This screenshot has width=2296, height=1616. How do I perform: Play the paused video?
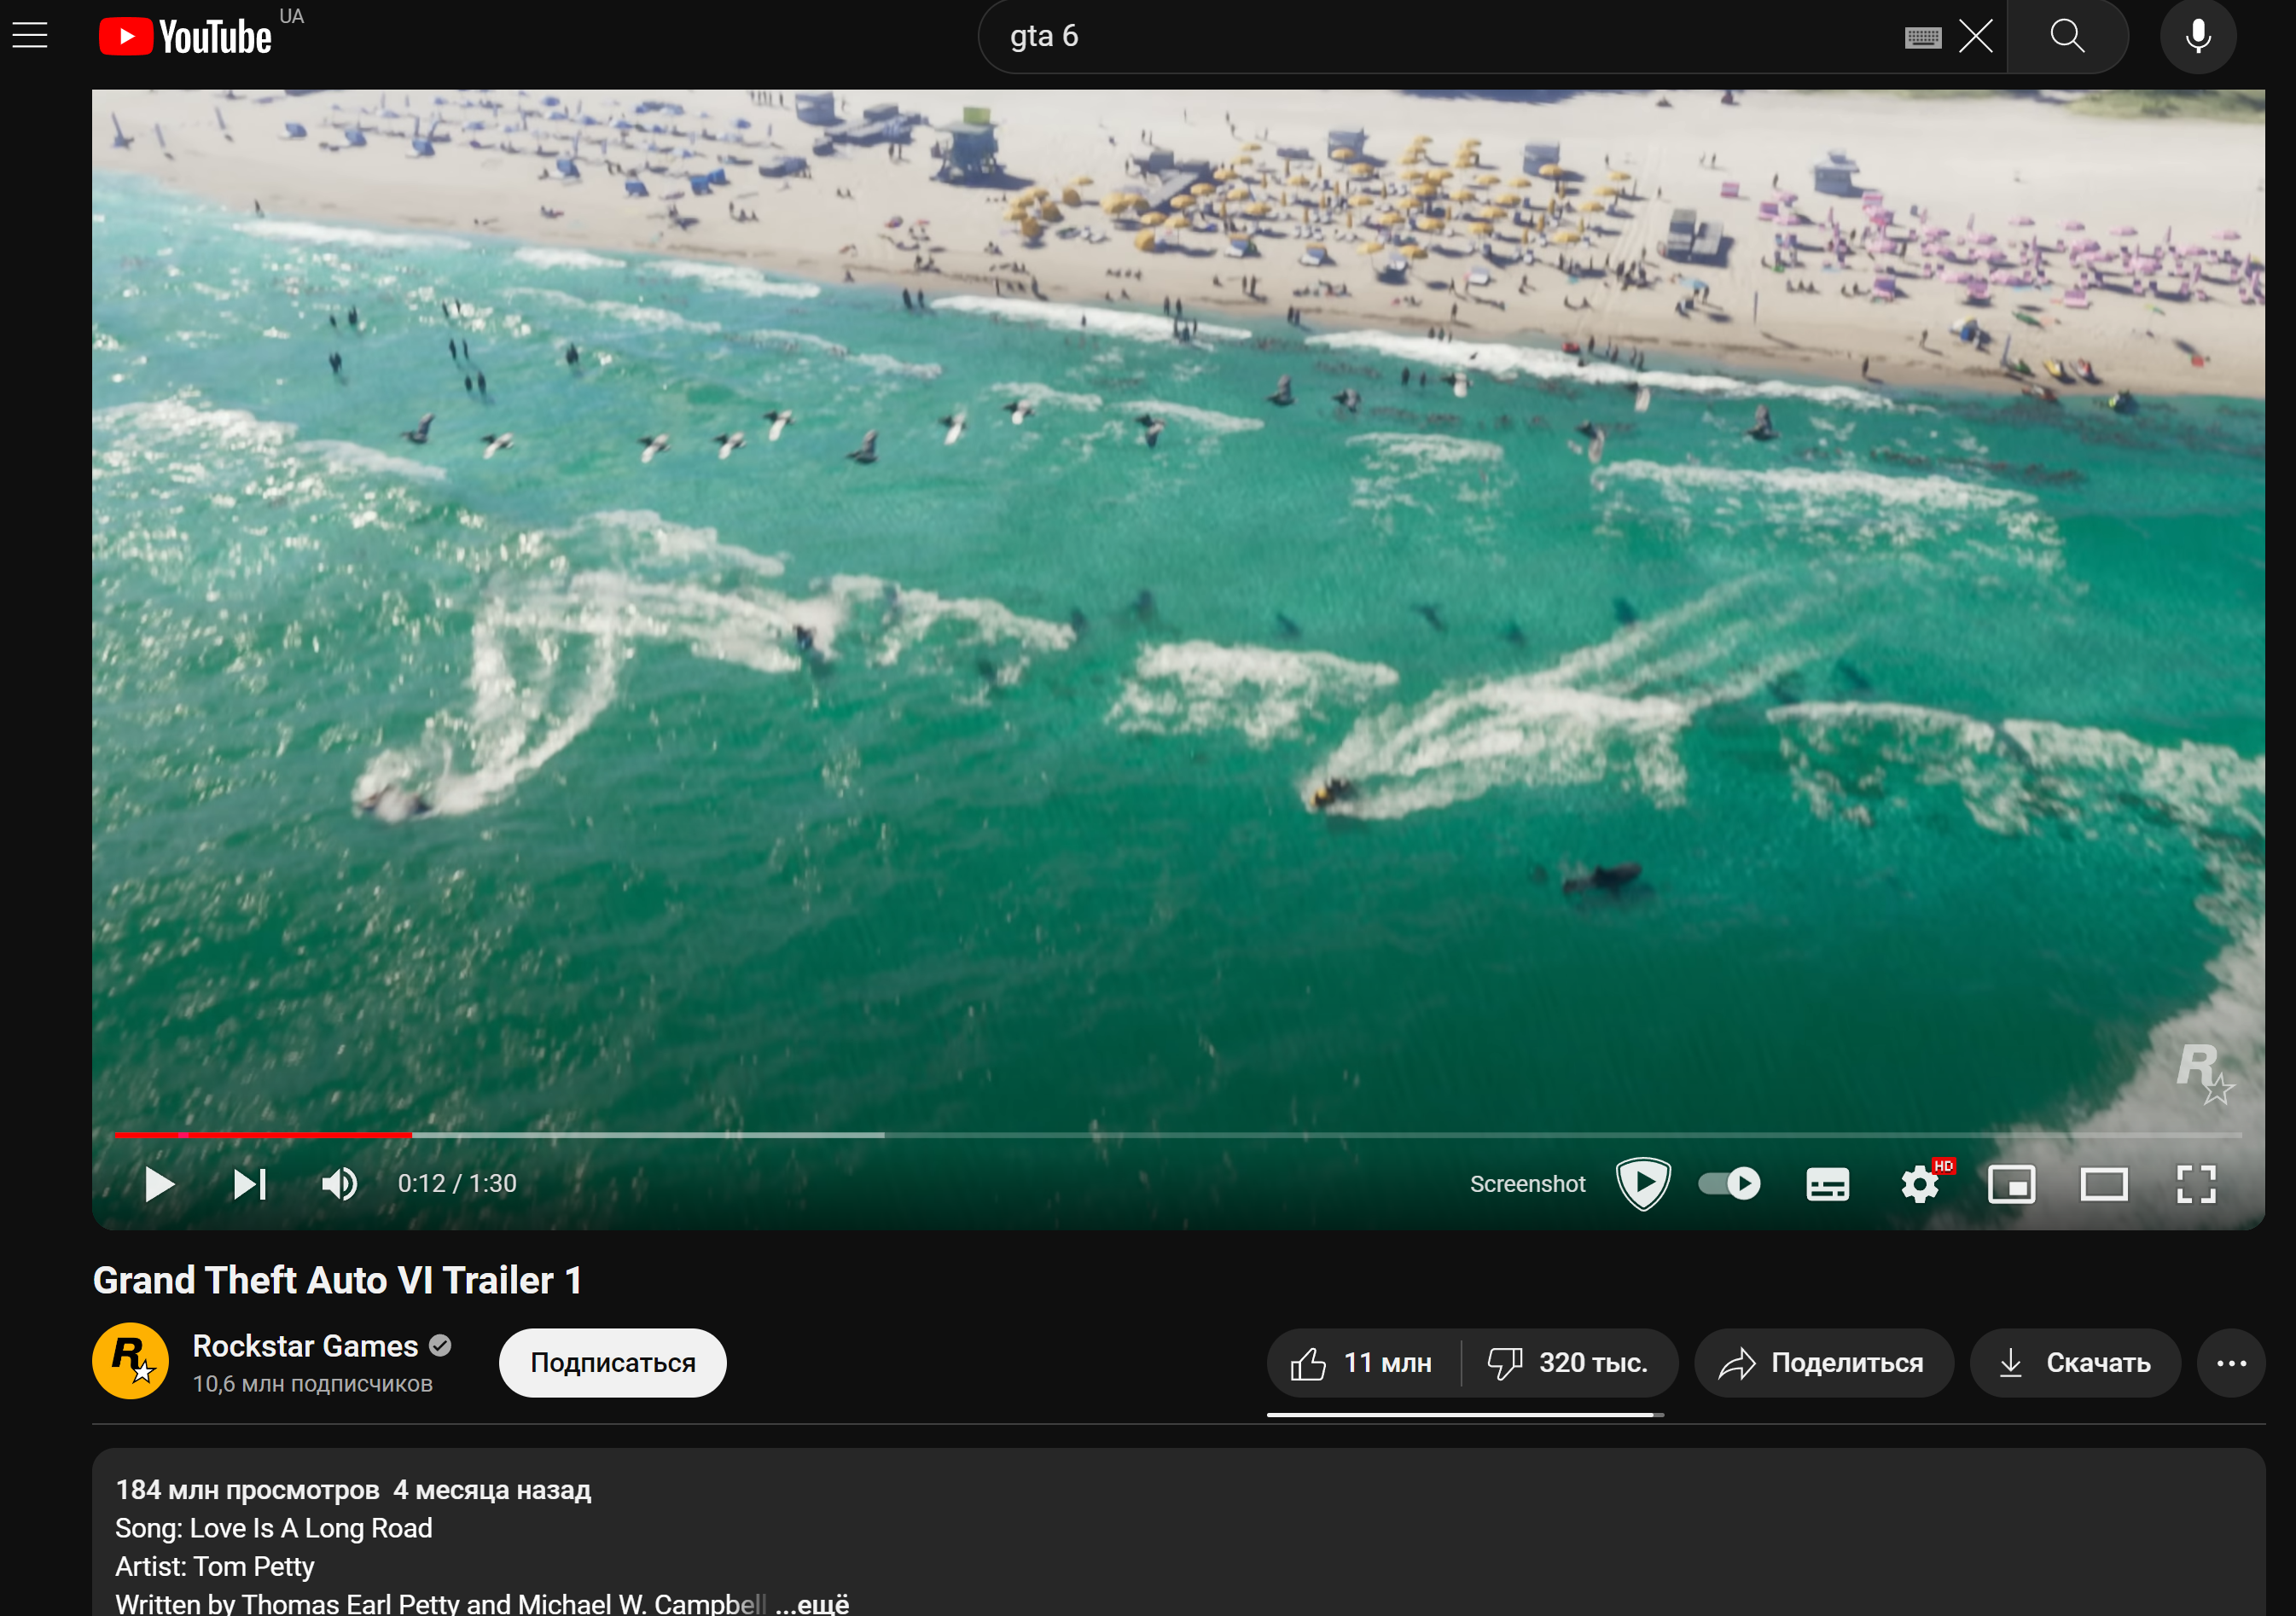tap(159, 1184)
